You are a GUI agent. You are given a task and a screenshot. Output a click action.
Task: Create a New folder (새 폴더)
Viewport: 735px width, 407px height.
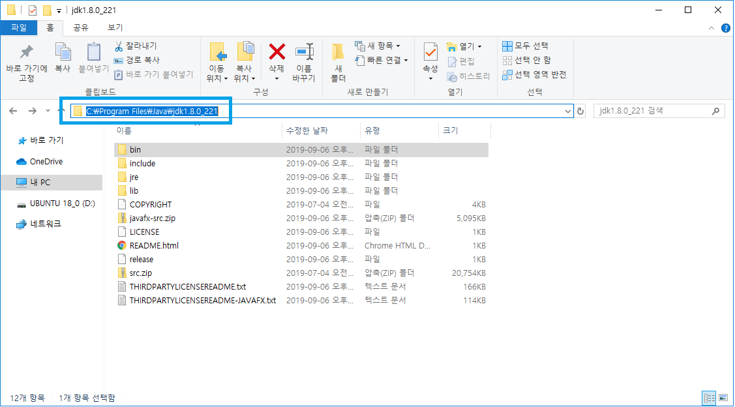338,63
